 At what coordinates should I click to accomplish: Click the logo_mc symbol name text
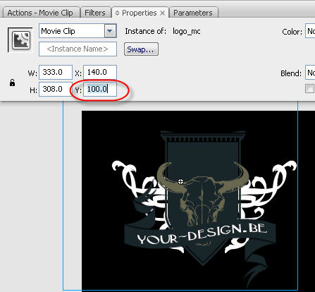(x=187, y=31)
